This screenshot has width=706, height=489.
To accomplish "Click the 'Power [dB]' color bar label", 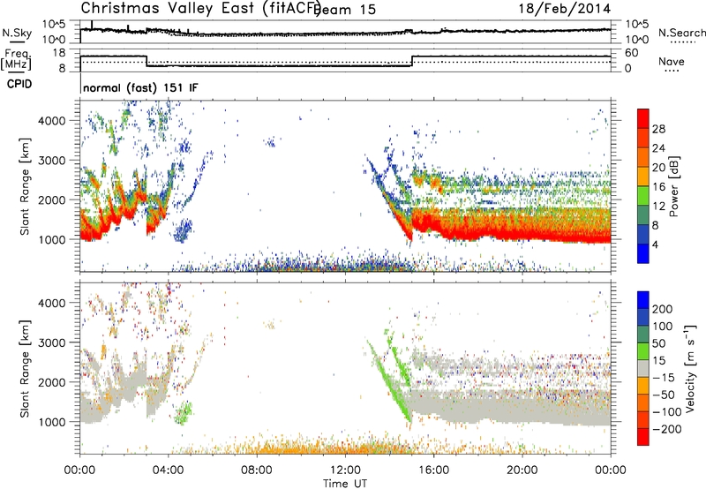I will click(x=673, y=186).
